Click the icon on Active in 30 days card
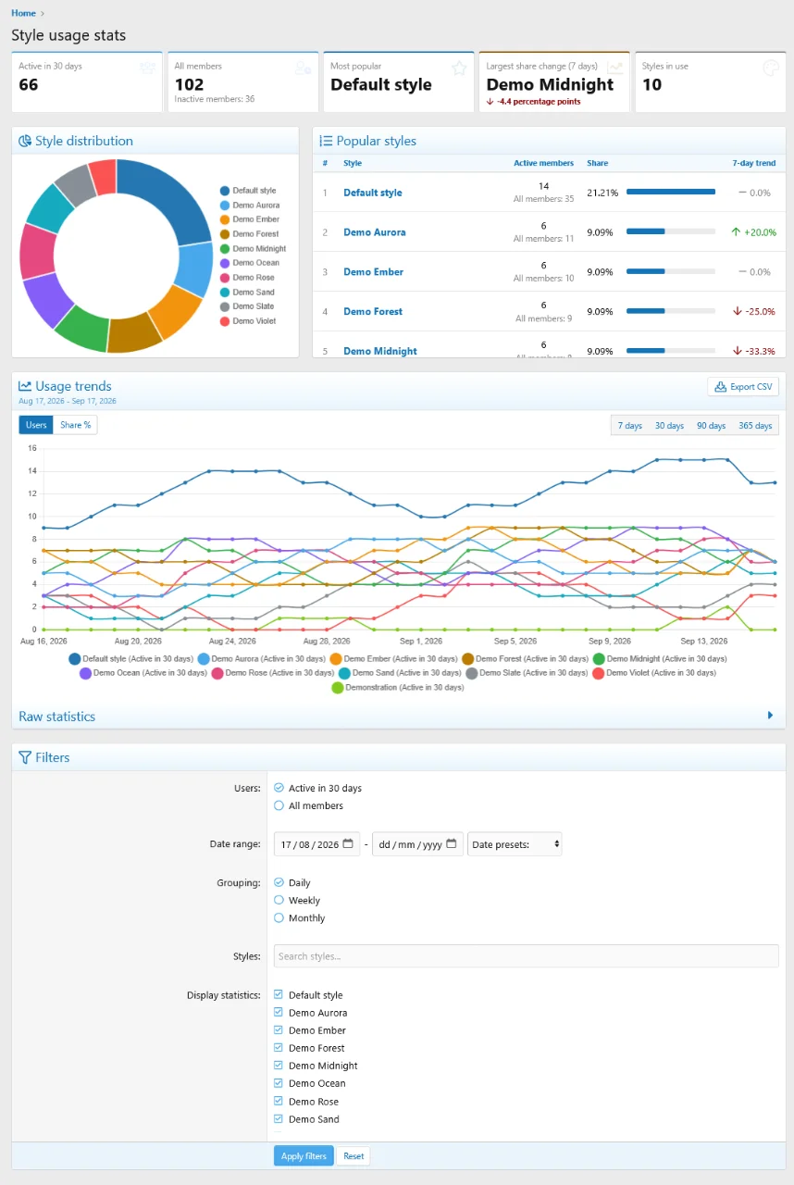Screen dimensions: 794x1185 [x=147, y=68]
